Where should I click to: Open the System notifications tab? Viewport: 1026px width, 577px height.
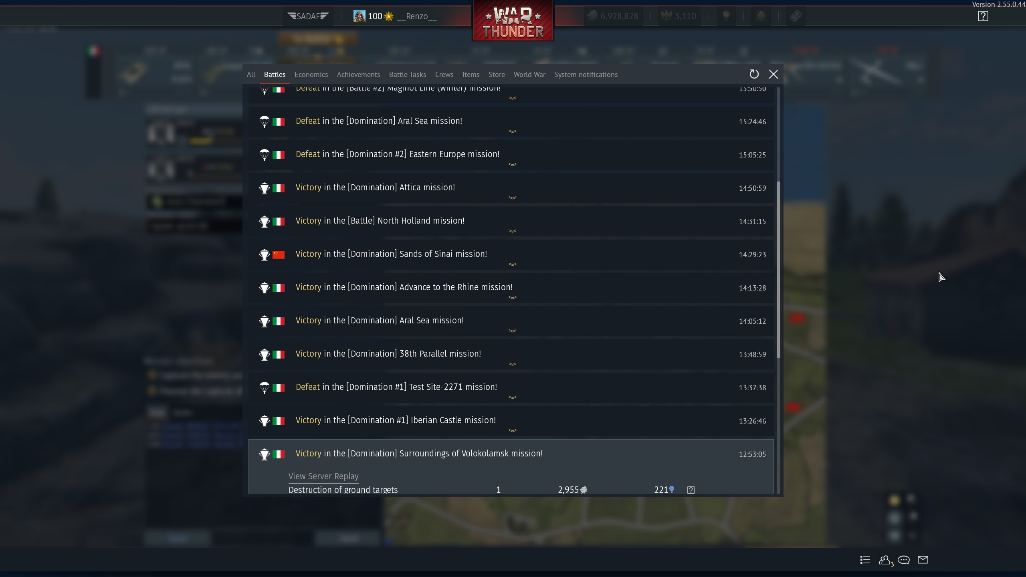point(586,75)
